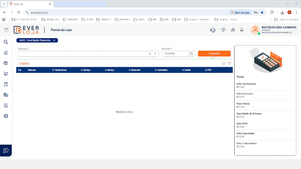Click the Abrir no app button
Screen dimensions: 301x169
point(240,13)
